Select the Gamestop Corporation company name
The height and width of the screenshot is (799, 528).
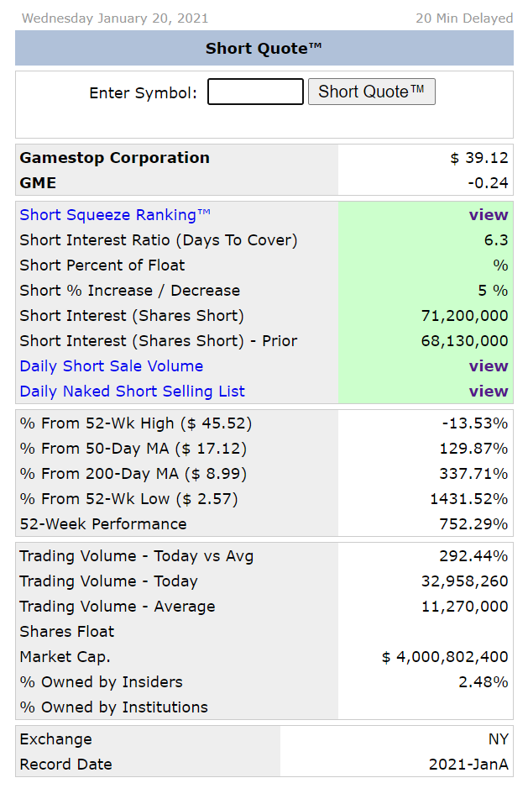[114, 158]
